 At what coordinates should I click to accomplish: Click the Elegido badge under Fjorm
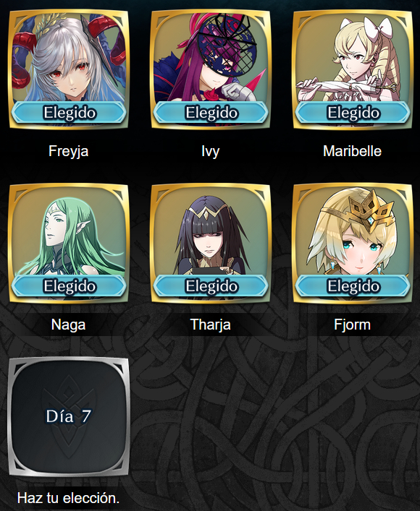pyautogui.click(x=353, y=285)
